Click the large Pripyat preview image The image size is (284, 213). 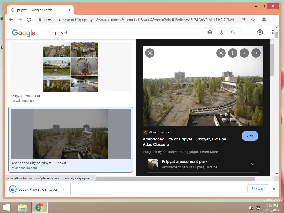click(203, 86)
